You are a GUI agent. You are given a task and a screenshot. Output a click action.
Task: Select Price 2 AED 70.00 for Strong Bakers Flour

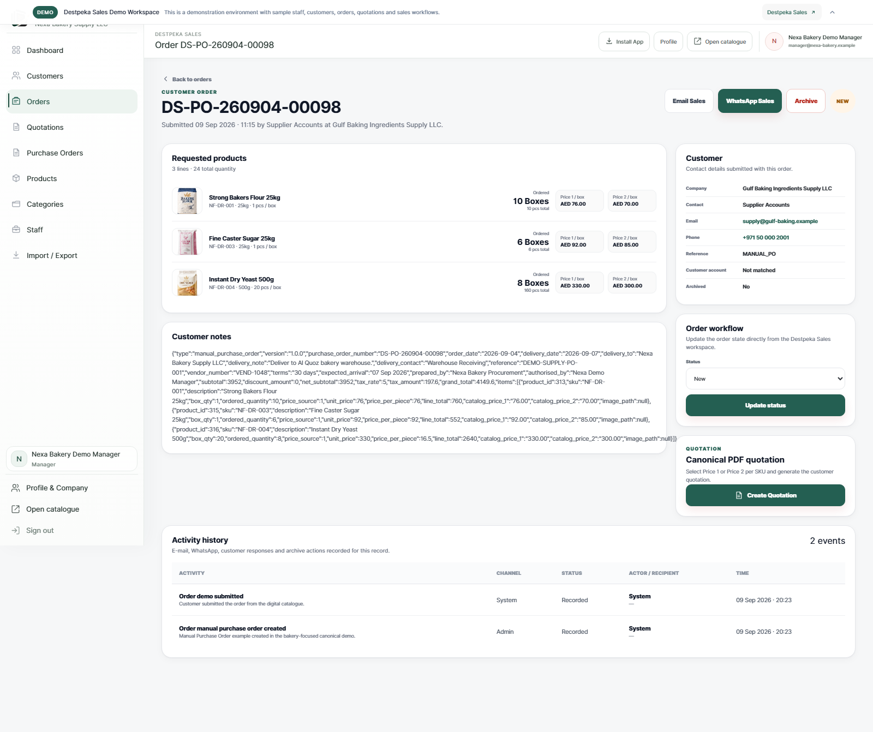click(x=632, y=201)
